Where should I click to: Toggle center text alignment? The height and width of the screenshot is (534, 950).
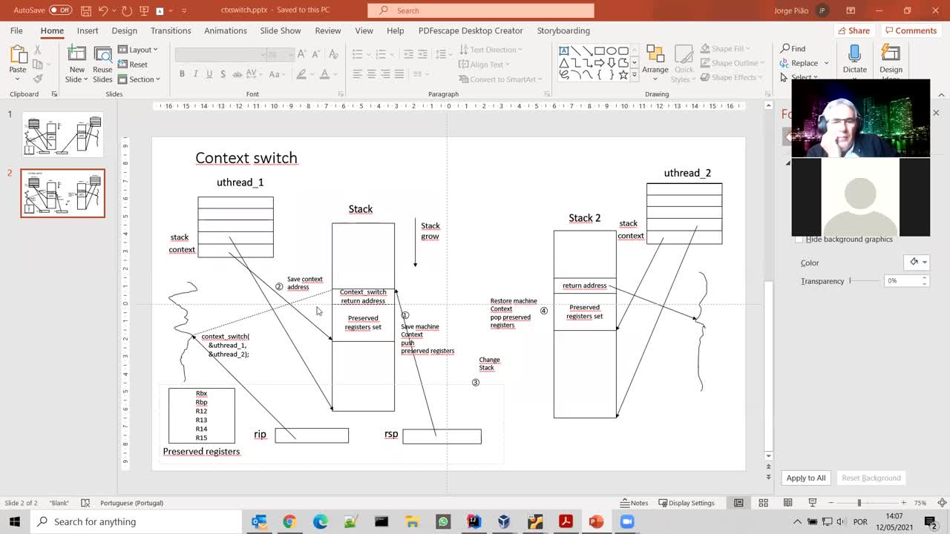point(372,74)
